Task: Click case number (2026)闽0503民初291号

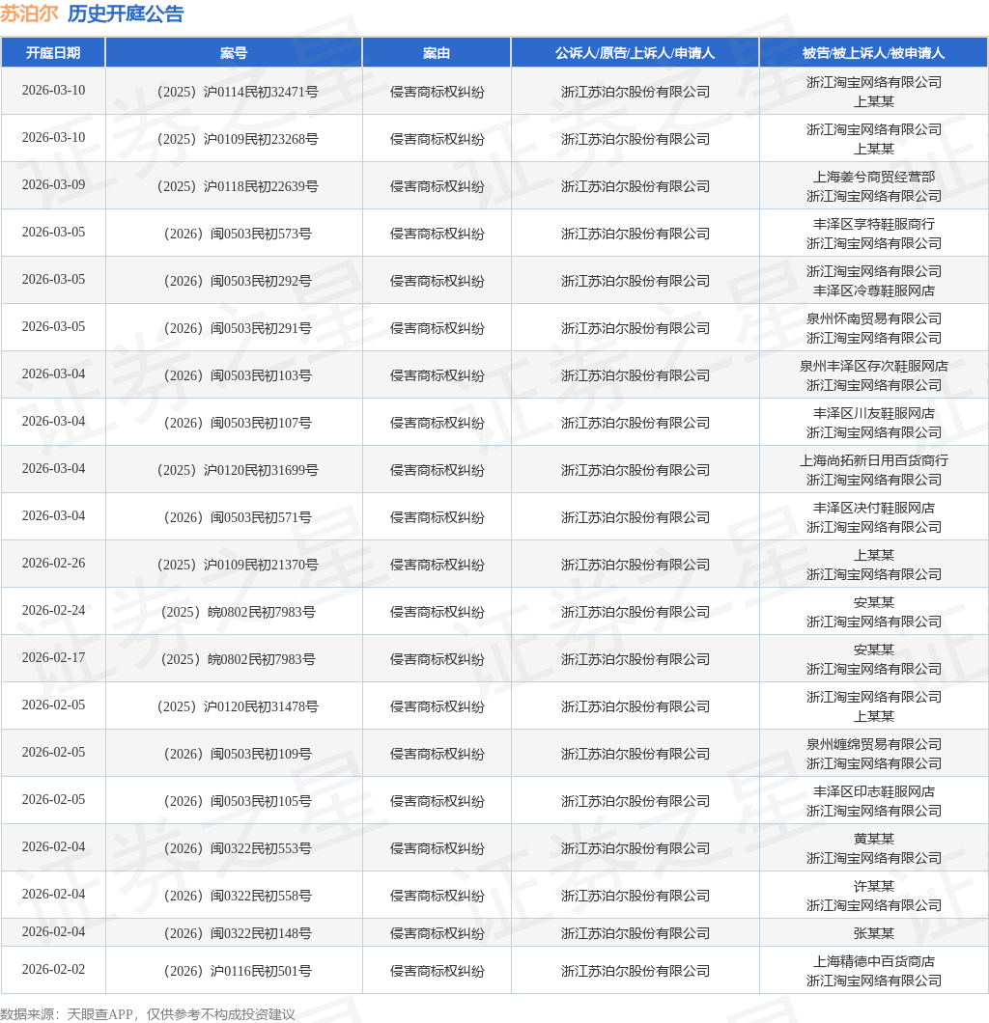Action: pyautogui.click(x=238, y=328)
